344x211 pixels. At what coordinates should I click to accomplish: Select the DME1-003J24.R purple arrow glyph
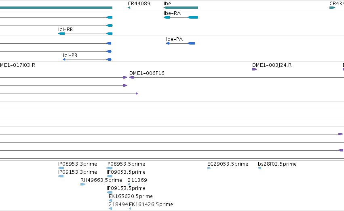click(255, 69)
